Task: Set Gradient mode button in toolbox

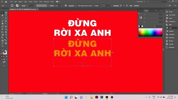Action: 4,56
